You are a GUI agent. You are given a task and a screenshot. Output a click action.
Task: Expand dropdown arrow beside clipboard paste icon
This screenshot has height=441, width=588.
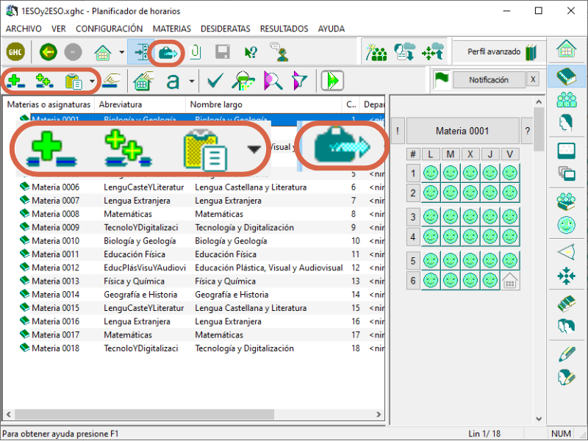tap(92, 81)
